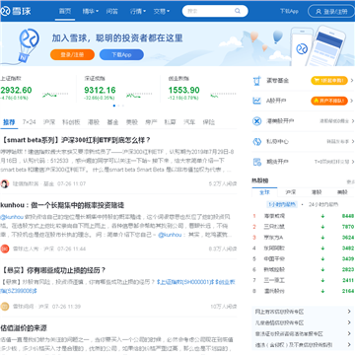Click the chevron on the last investor-info link row
The image size is (355, 355).
tap(349, 345)
